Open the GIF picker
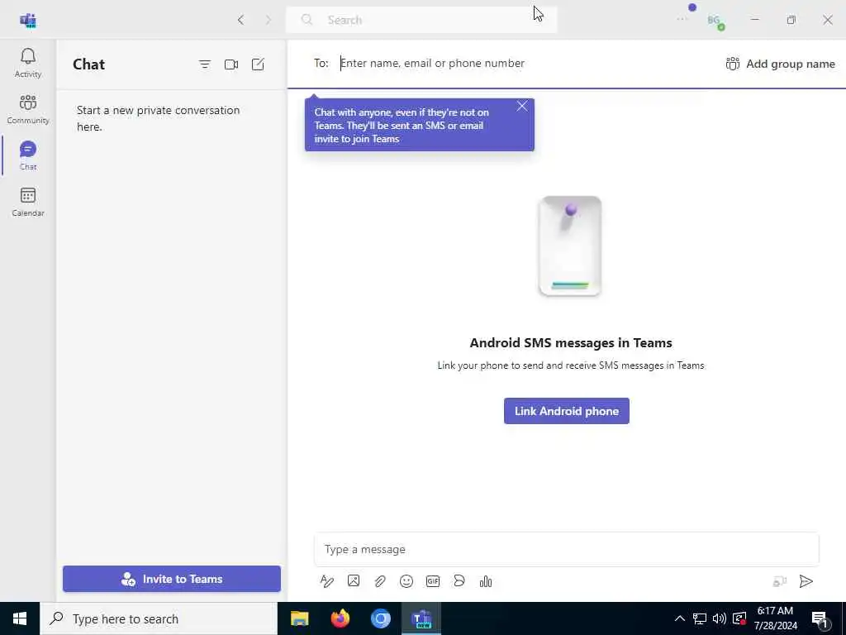Viewport: 846px width, 635px height. tap(433, 581)
